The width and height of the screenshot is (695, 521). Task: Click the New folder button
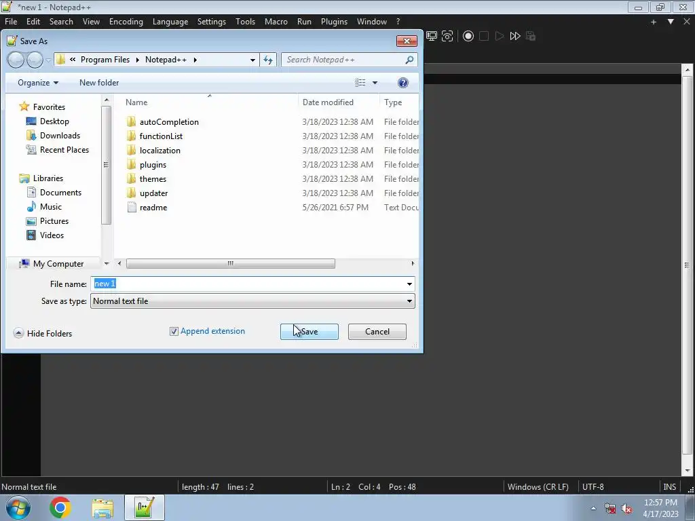[x=99, y=82]
